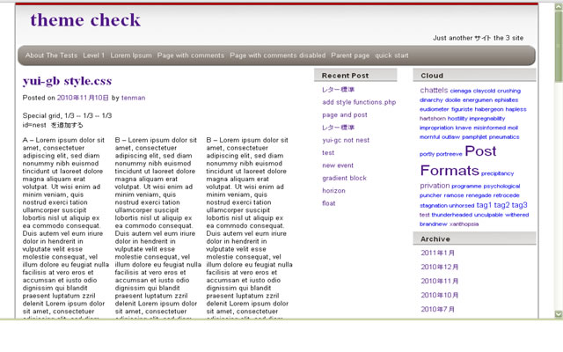Open archive 2011年1月

click(438, 253)
